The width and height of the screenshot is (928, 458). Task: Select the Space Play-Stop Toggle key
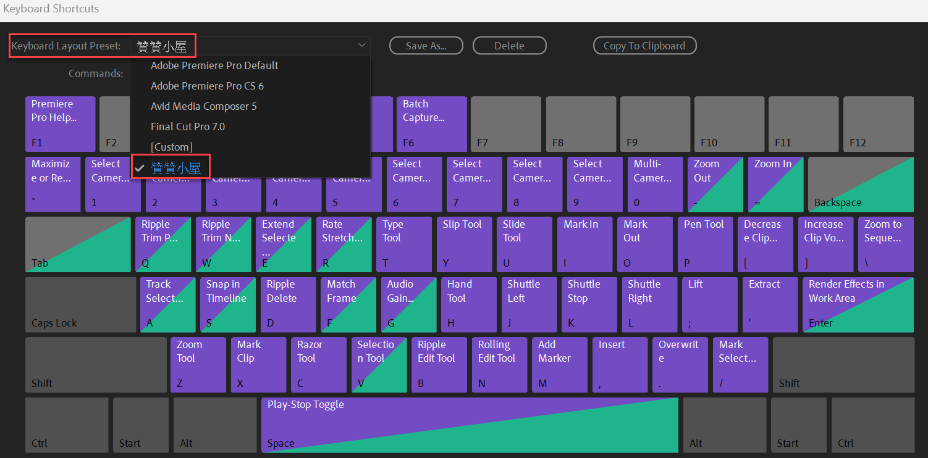pyautogui.click(x=470, y=425)
